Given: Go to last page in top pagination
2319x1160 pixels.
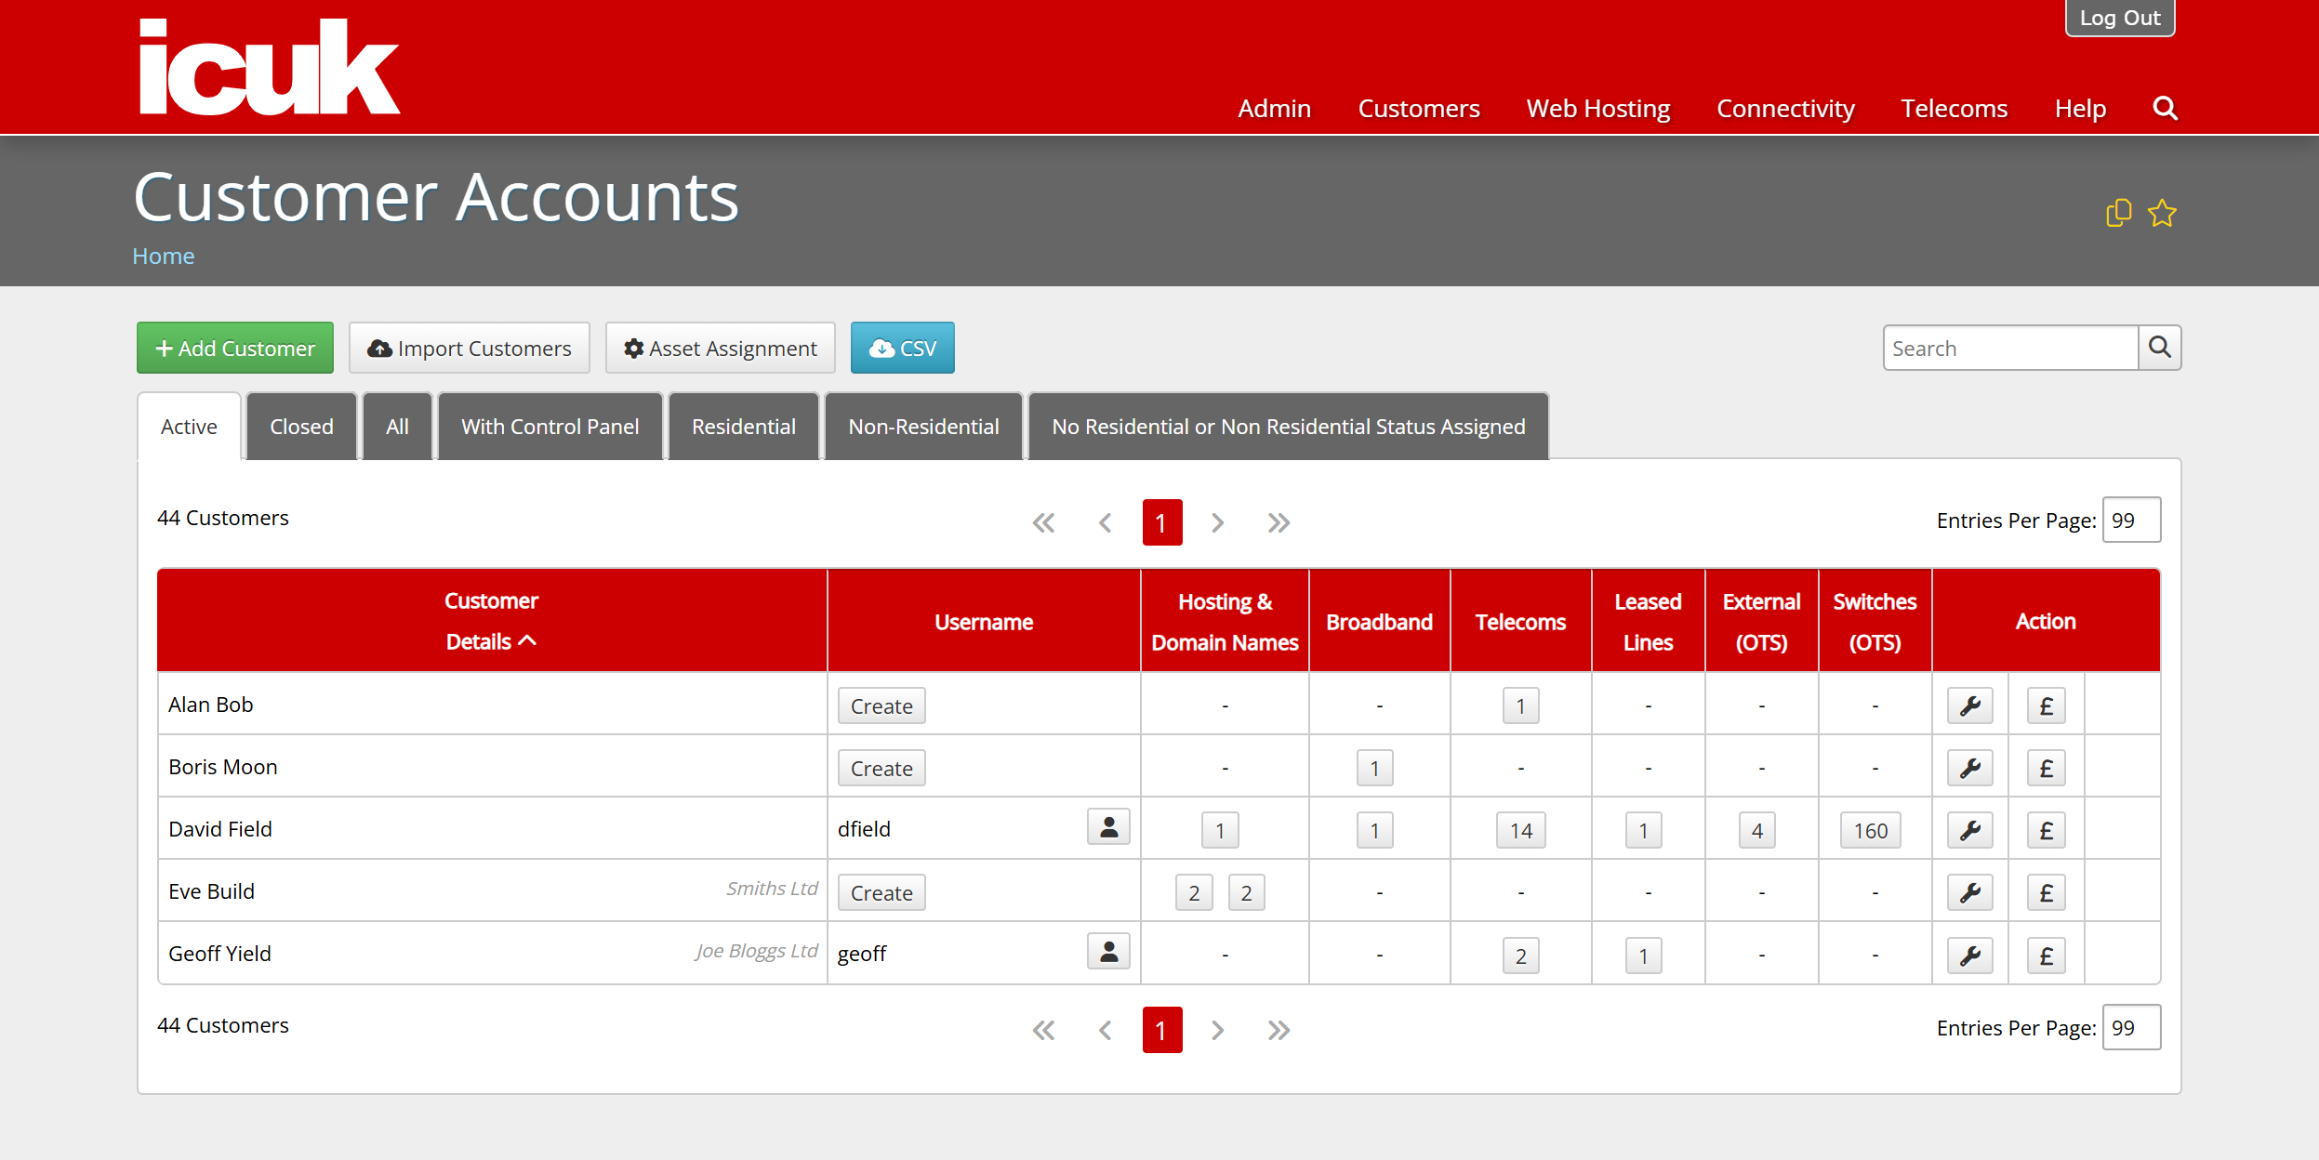Looking at the screenshot, I should [1279, 523].
